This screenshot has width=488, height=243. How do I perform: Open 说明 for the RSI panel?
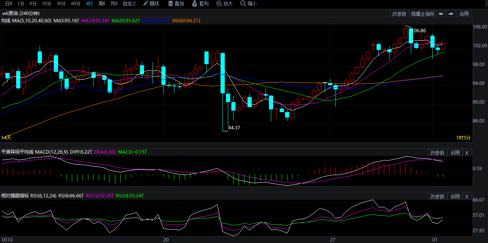pyautogui.click(x=455, y=197)
